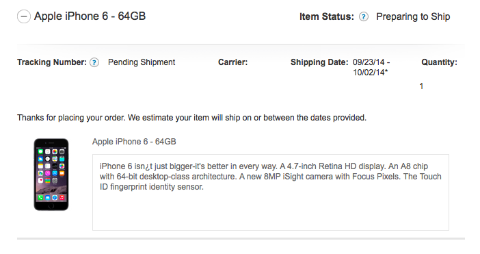Click the thanks for placing your order message
The image size is (480, 254).
tap(191, 118)
